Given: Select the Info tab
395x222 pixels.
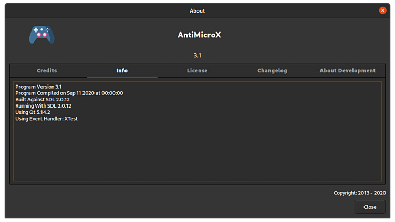Looking at the screenshot, I should 122,71.
